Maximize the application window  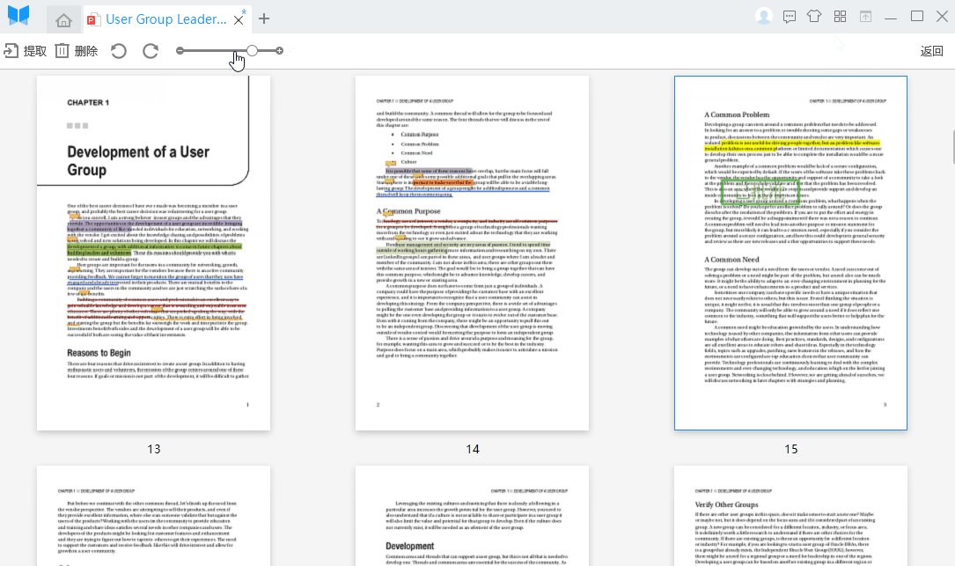(916, 17)
